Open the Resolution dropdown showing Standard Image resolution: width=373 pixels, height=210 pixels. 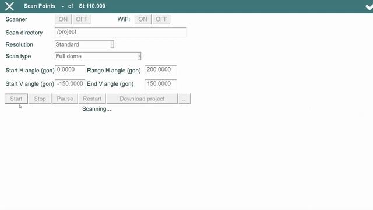pos(85,44)
